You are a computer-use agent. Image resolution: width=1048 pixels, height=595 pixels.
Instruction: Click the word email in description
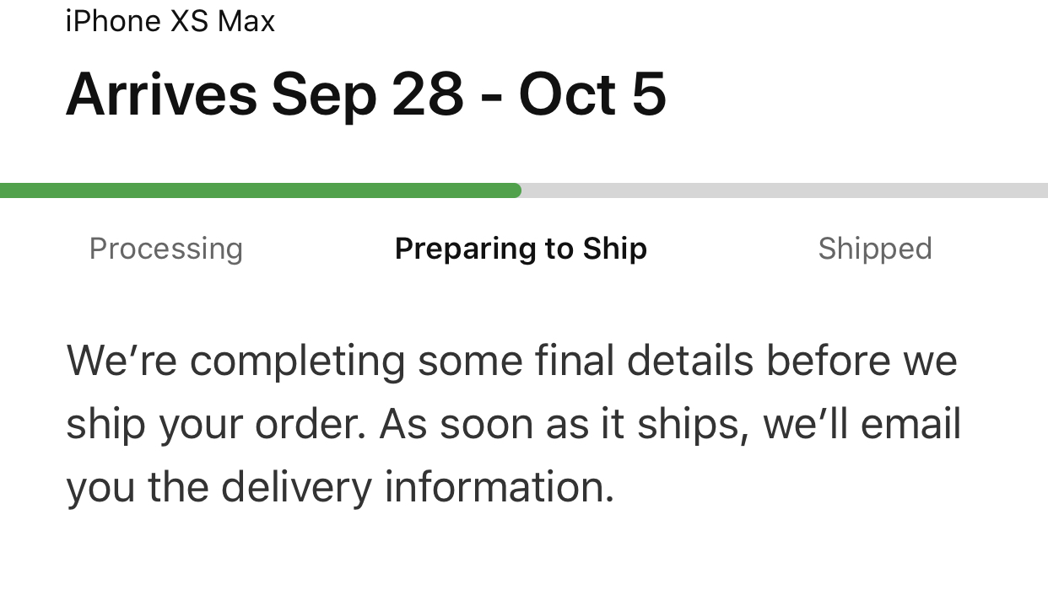(x=911, y=424)
